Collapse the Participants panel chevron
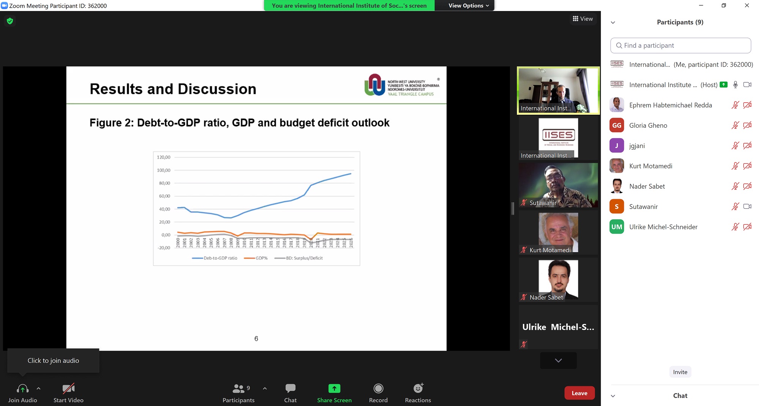Screen dimensions: 759x406 (x=613, y=22)
